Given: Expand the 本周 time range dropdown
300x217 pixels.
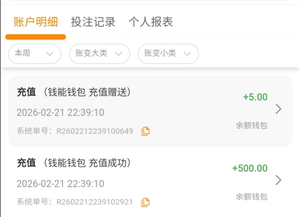Looking at the screenshot, I should [35, 54].
